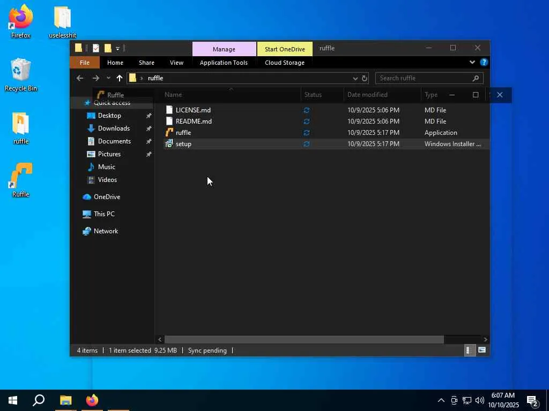This screenshot has width=549, height=411.
Task: Click the New folder quick access icon
Action: coord(108,48)
